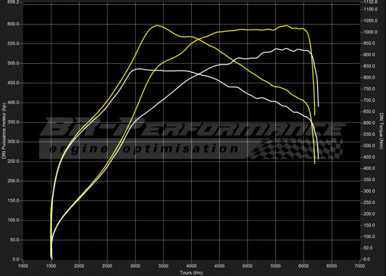Click the "DIN Puissance moteur (hp)" axis title
The width and height of the screenshot is (386, 276).
coord(4,131)
